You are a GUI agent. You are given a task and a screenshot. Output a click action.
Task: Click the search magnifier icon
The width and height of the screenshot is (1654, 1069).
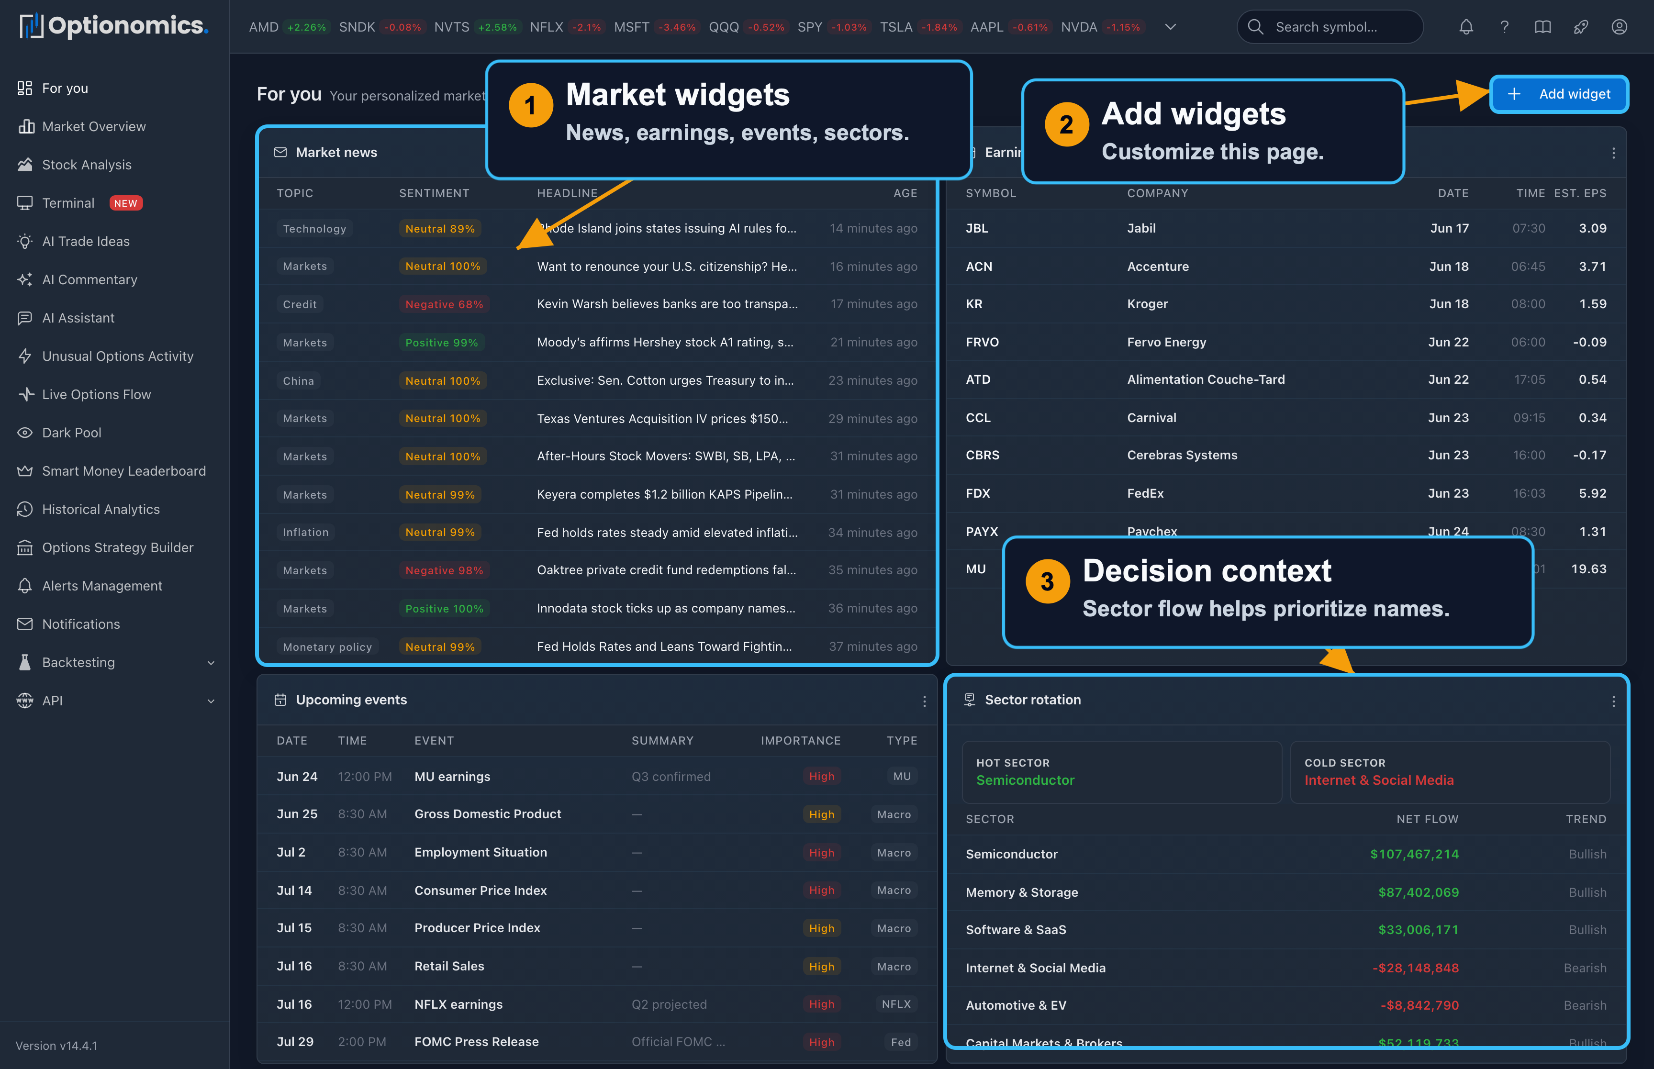[1255, 27]
